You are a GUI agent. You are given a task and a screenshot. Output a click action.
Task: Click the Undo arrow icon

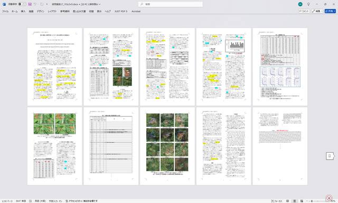pyautogui.click(x=35, y=4)
